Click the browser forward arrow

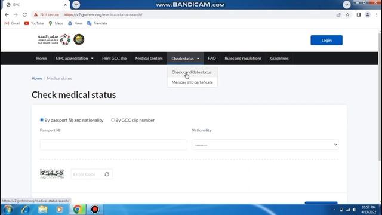pos(16,14)
